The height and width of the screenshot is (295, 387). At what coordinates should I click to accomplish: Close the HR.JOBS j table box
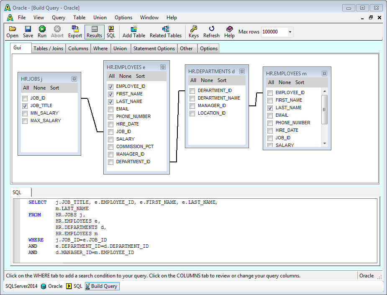pos(74,79)
